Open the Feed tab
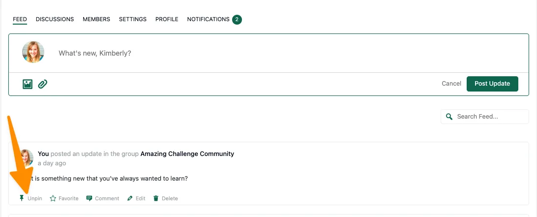The height and width of the screenshot is (217, 537). (20, 19)
